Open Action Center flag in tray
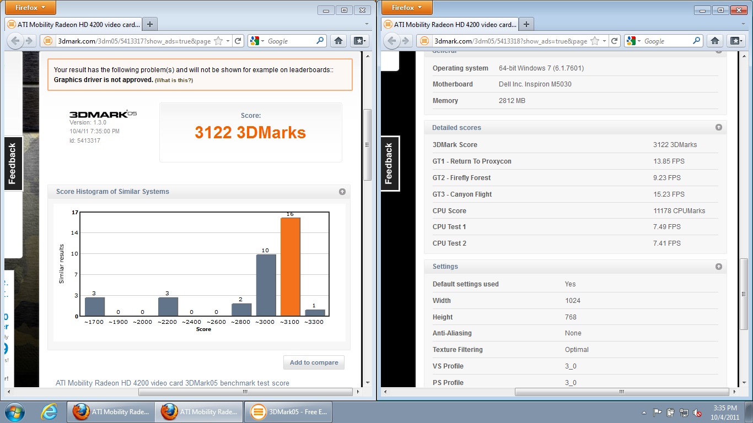753x423 pixels. click(x=657, y=413)
